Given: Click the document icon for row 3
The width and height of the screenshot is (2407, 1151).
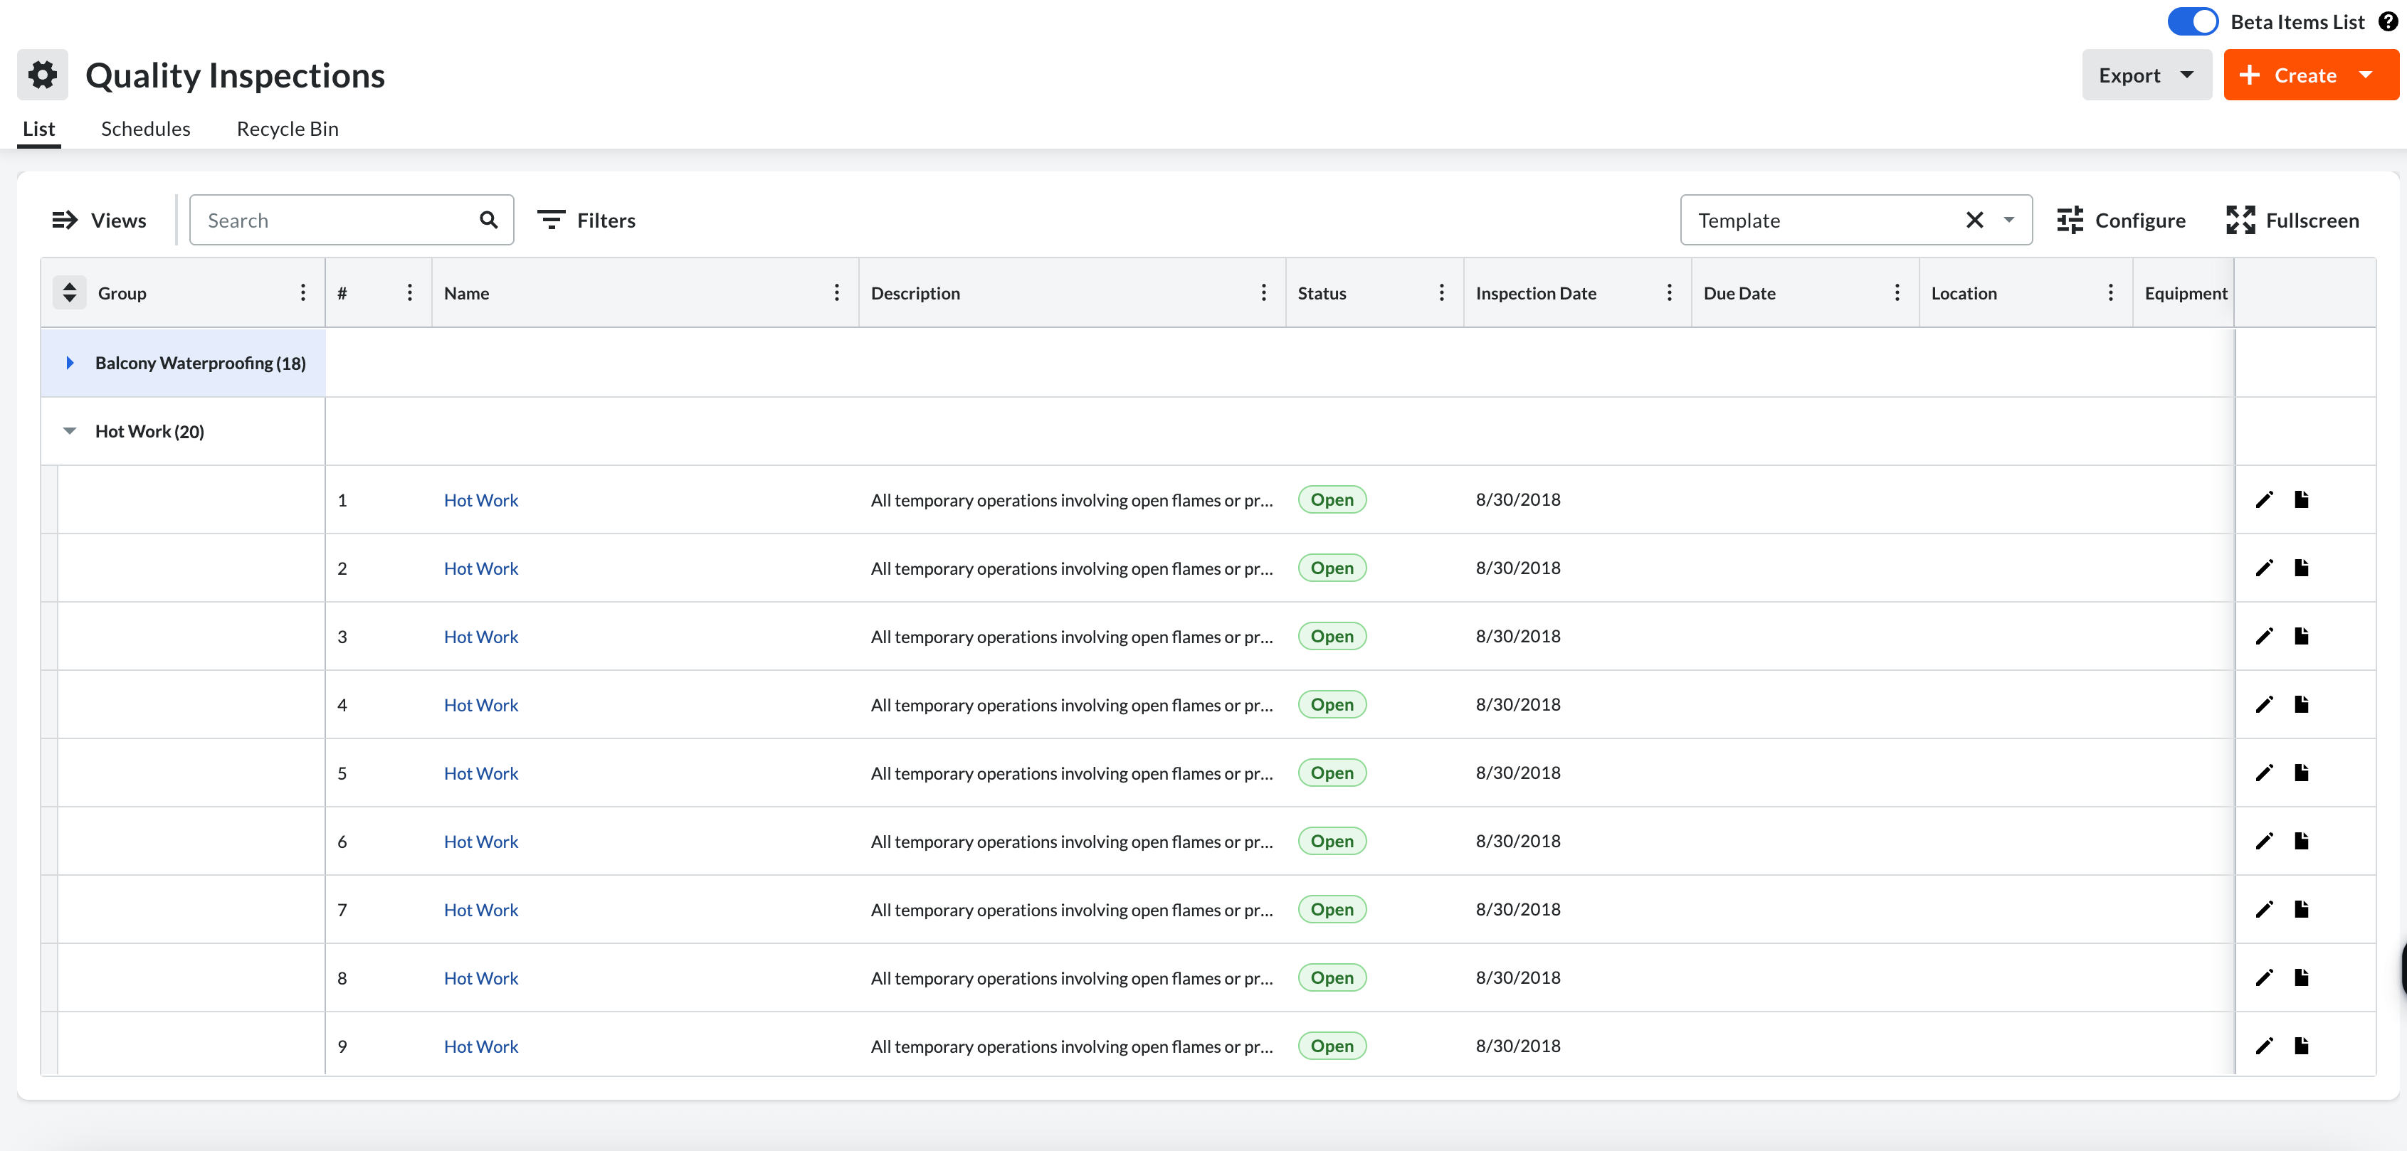Looking at the screenshot, I should (x=2302, y=636).
